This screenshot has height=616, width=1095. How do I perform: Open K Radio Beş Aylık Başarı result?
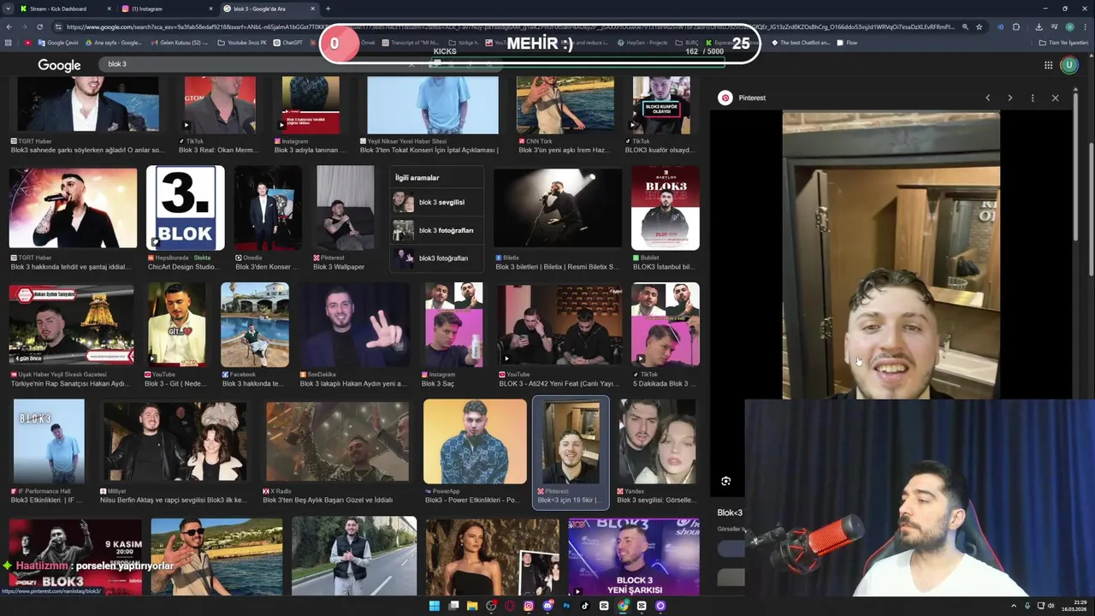337,441
